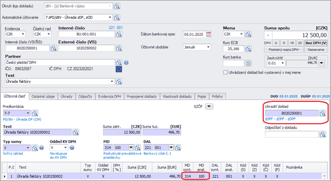Viewport: 331px width, 181px height.
Task: Open calendar for Dátum bankovej oper.
Action: click(208, 34)
